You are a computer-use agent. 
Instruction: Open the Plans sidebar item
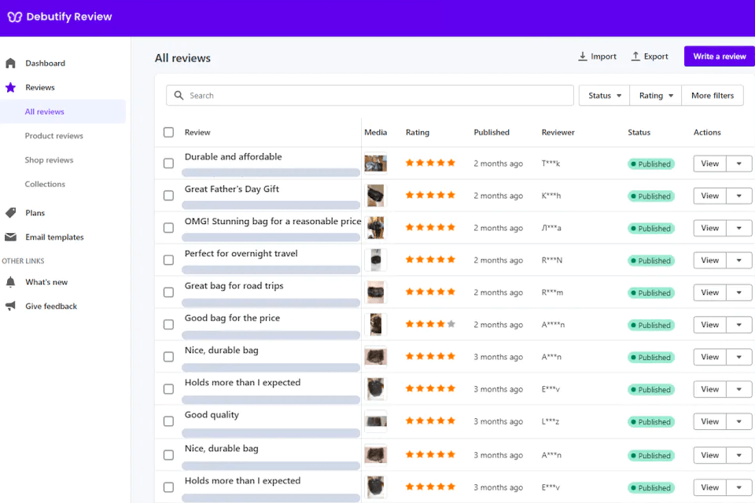click(35, 213)
